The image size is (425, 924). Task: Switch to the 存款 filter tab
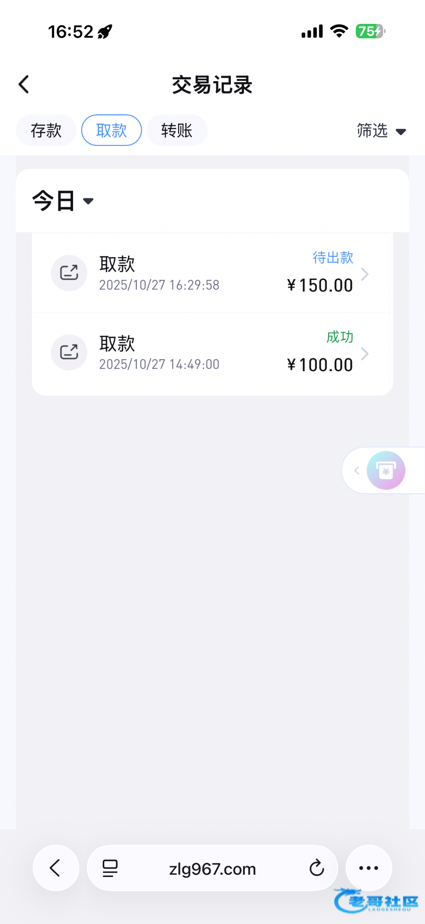[46, 131]
